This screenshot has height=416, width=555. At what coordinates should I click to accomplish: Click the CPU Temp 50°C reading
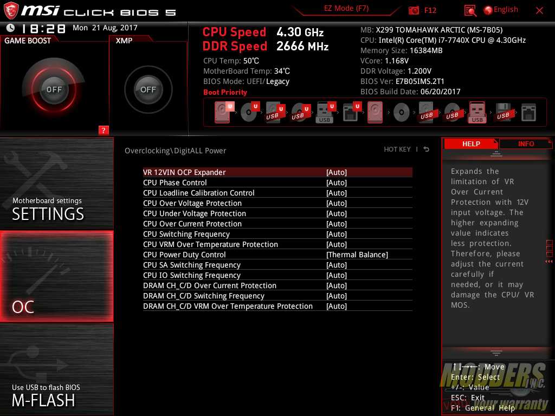(x=231, y=61)
